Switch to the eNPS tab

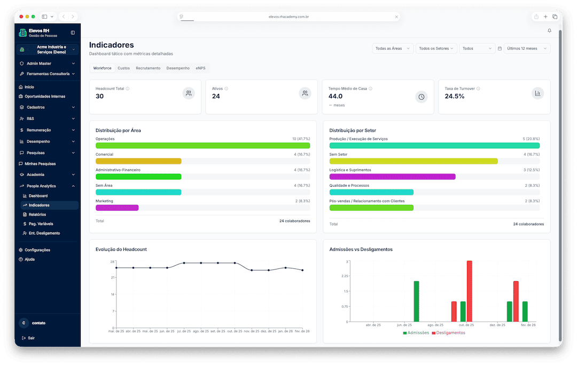pos(200,68)
